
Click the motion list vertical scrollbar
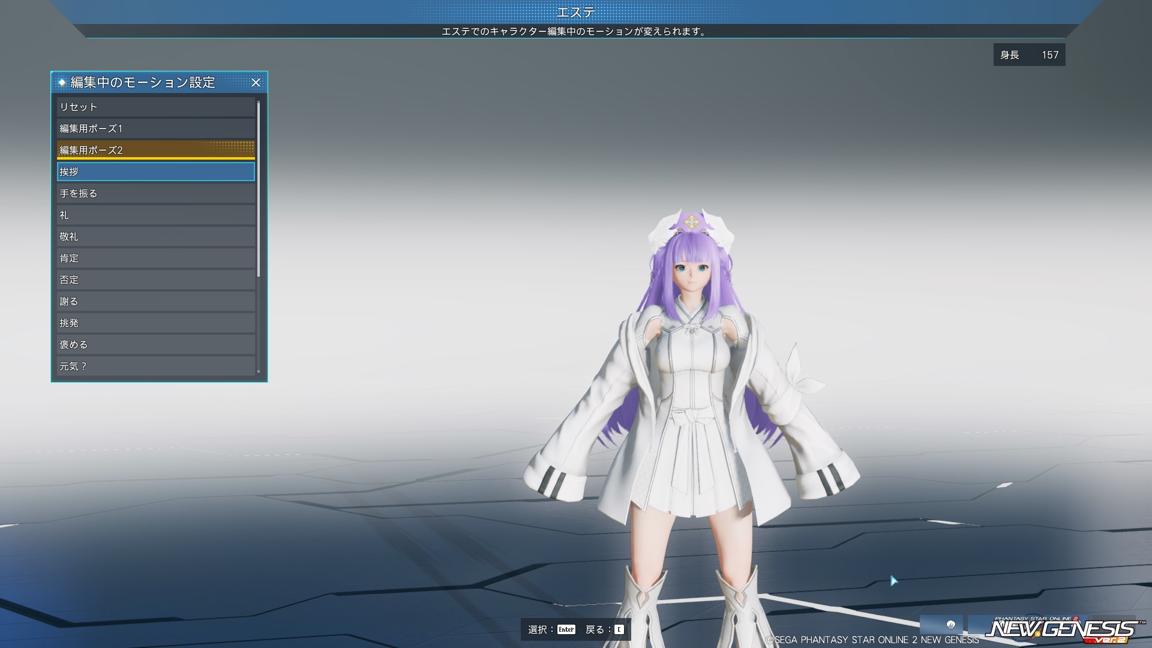[259, 189]
